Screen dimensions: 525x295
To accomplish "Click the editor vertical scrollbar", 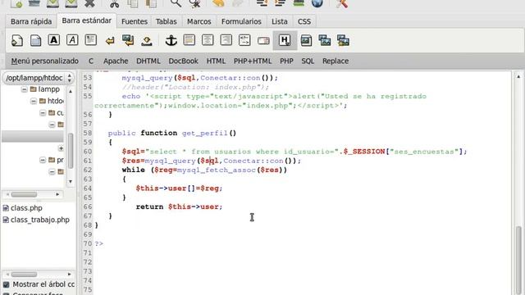I will point(518,261).
